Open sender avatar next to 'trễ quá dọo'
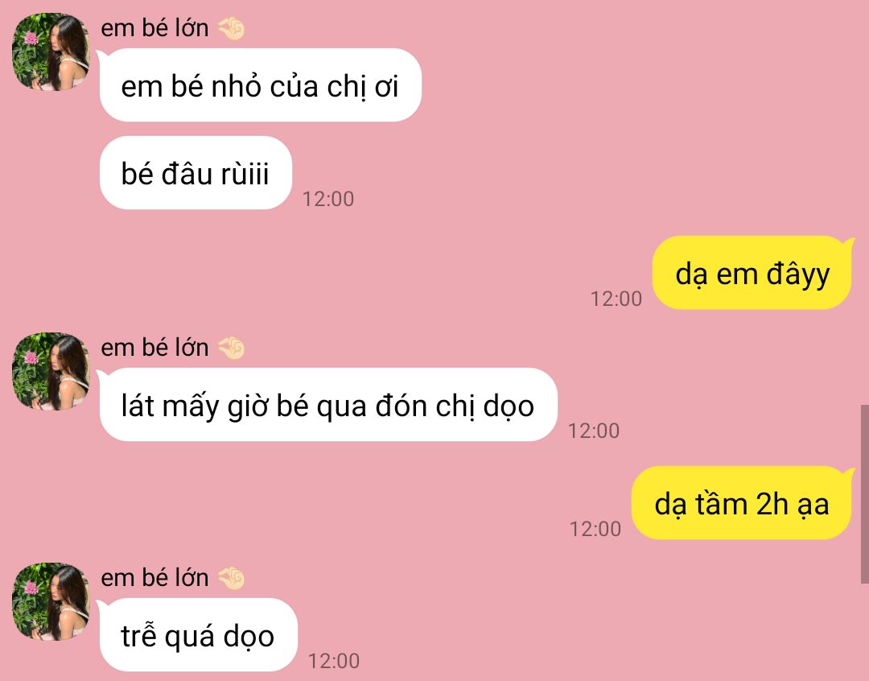 pos(51,601)
